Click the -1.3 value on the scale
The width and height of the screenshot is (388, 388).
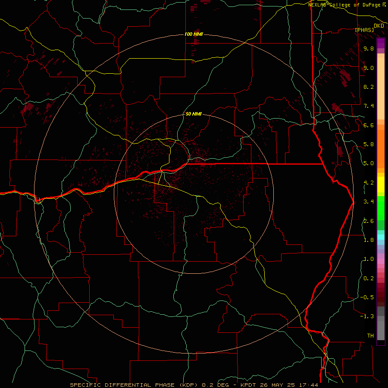pos(367,316)
